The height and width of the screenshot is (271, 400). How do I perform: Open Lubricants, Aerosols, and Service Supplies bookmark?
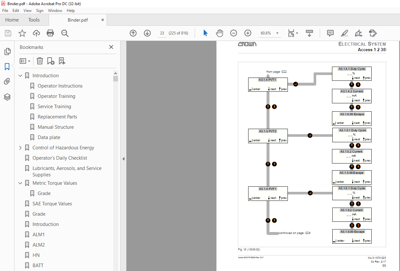[67, 172]
